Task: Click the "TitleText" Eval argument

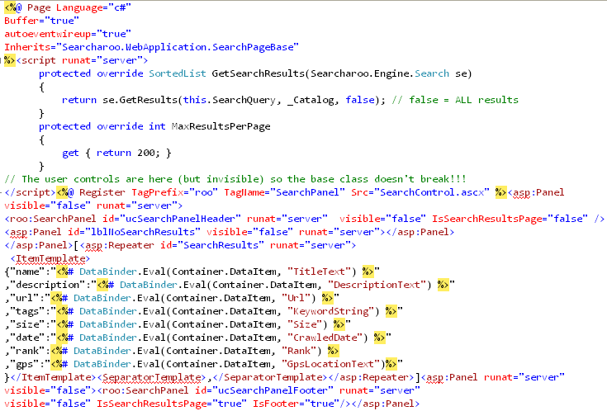Action: click(x=321, y=272)
